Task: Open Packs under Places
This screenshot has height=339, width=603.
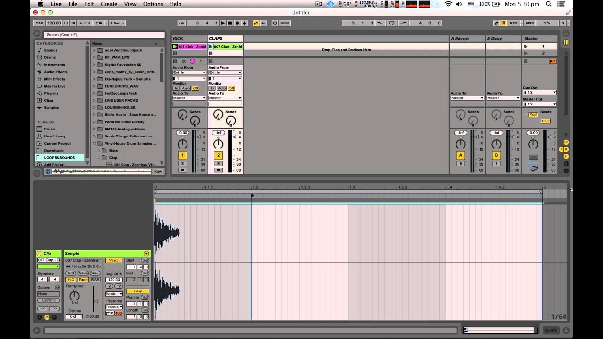Action: [x=49, y=129]
